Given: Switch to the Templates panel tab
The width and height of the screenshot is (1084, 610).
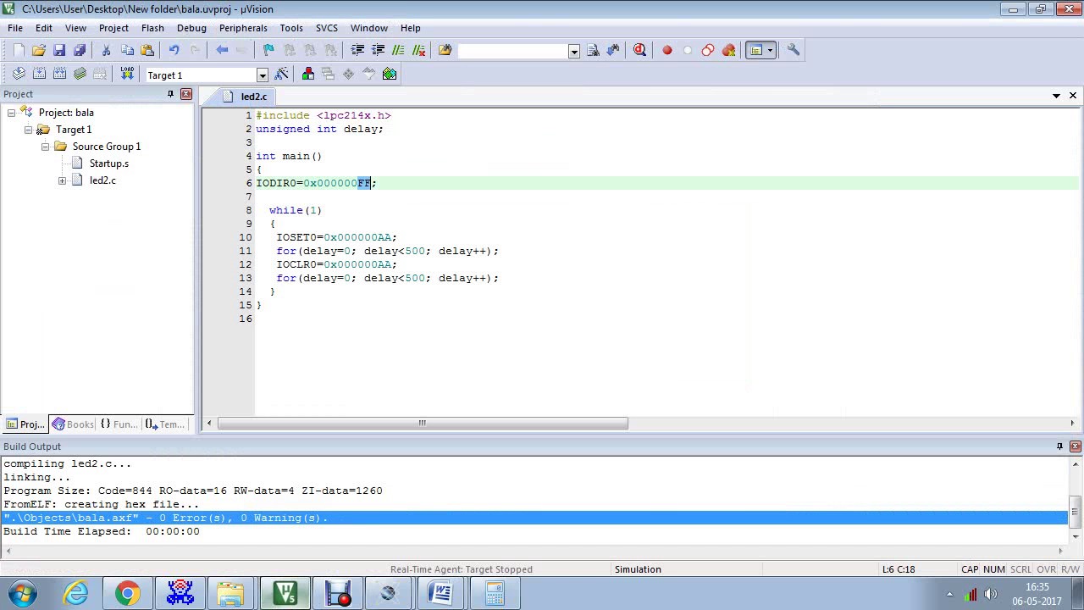Looking at the screenshot, I should tap(165, 424).
